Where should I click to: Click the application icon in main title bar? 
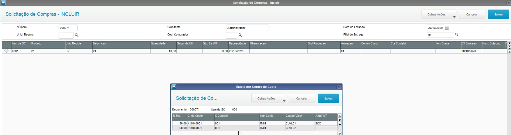[x=4, y=2]
